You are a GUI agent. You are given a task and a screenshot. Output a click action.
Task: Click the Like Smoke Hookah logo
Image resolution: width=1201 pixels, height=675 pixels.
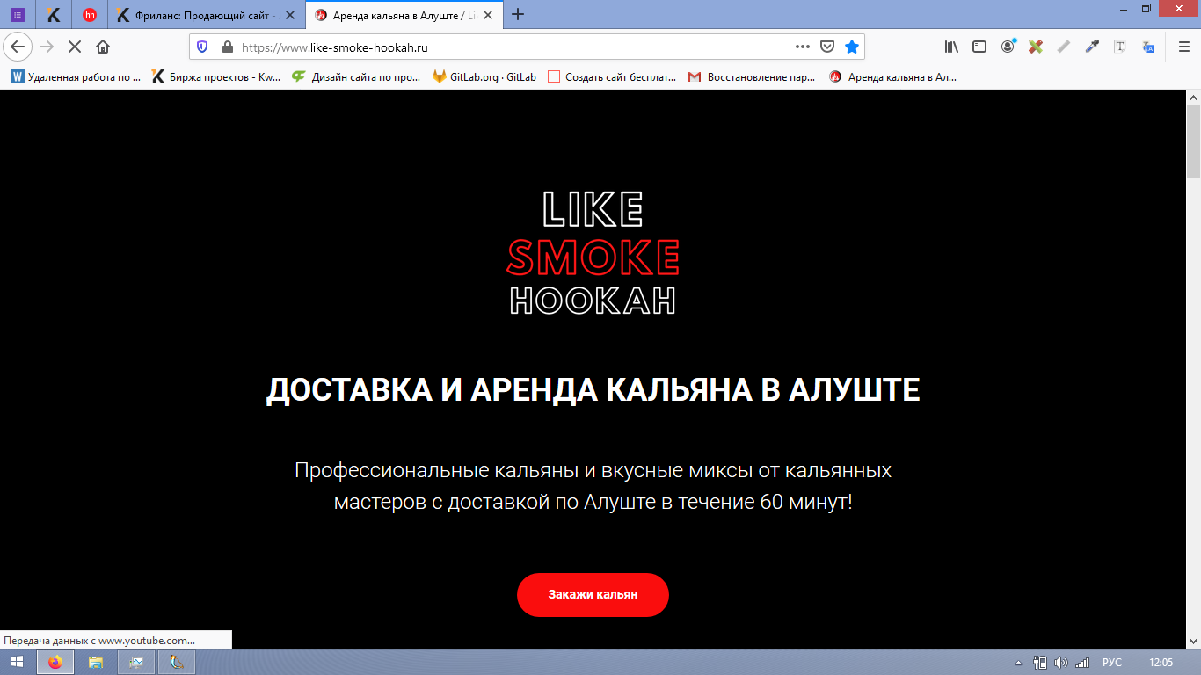tap(593, 252)
